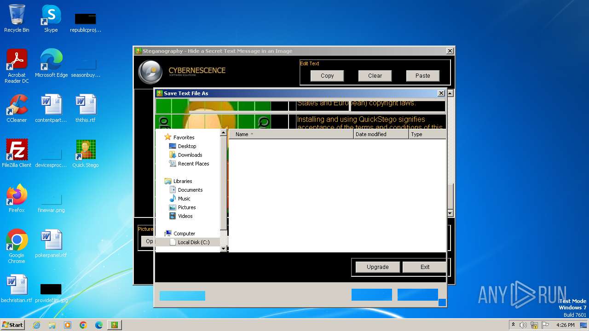This screenshot has height=331, width=589.
Task: Click the network tray icon
Action: point(534,325)
